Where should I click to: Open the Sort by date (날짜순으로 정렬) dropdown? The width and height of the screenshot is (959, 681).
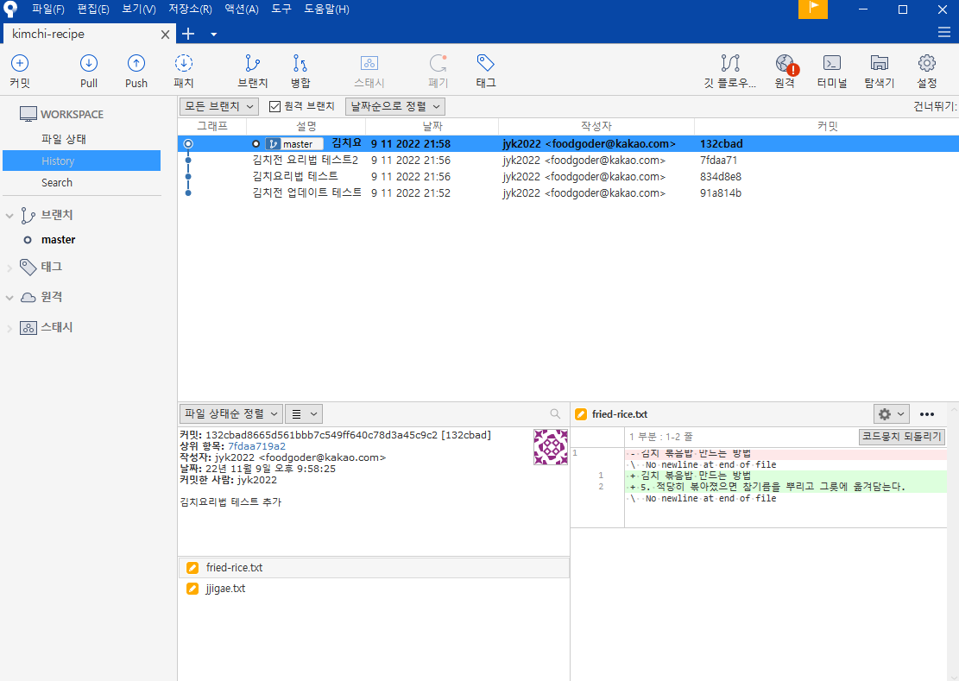(x=395, y=106)
